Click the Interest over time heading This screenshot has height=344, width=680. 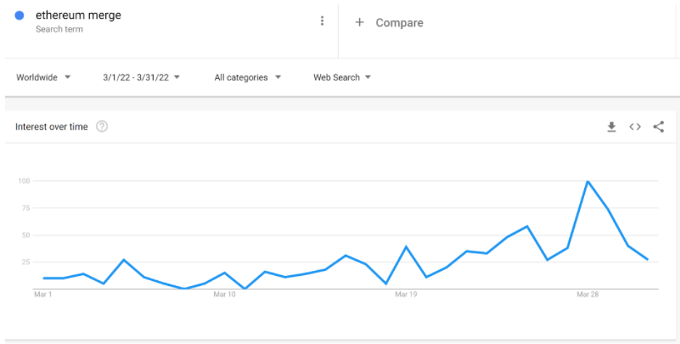pos(52,127)
